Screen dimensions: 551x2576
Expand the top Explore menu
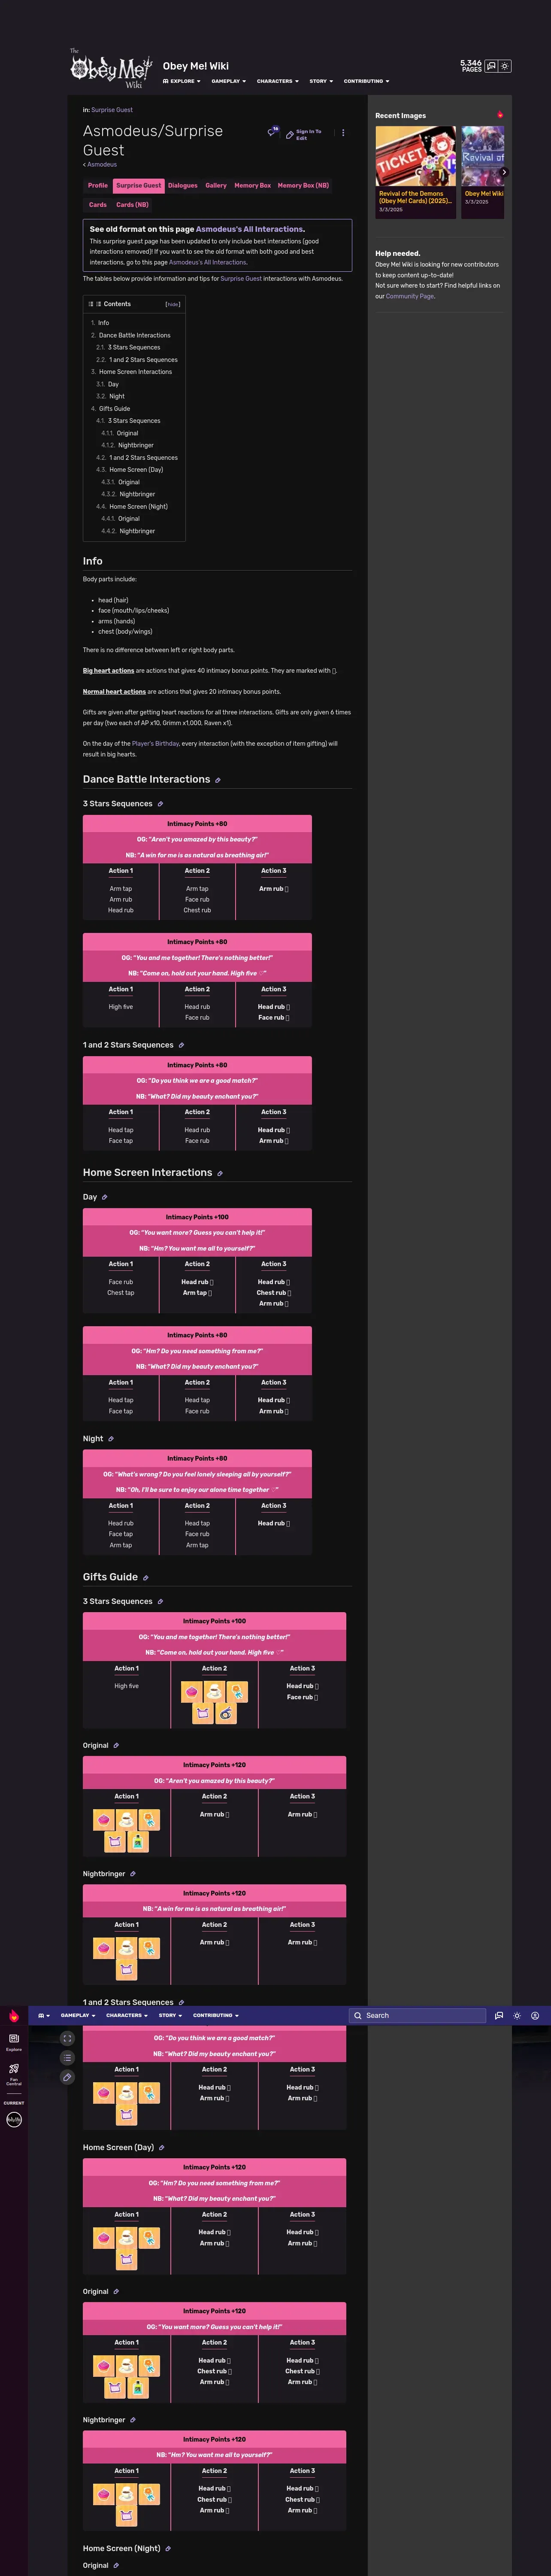tap(181, 81)
